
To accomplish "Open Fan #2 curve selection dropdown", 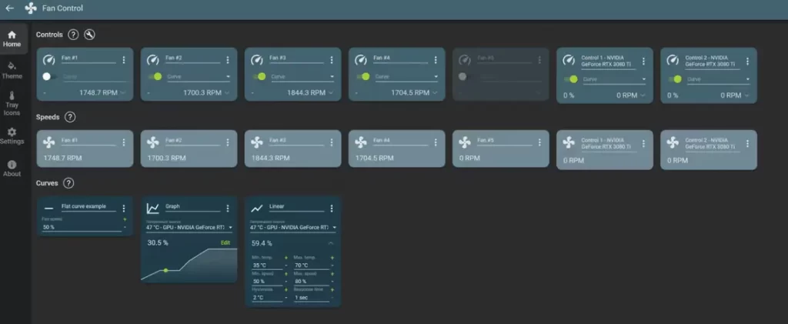I will click(x=199, y=77).
